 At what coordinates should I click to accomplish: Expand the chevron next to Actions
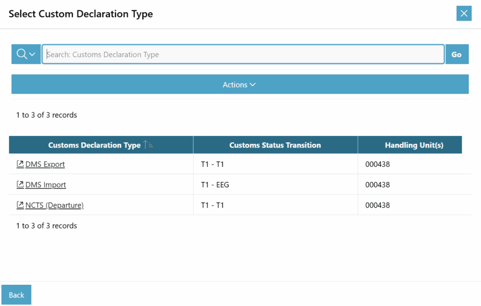click(x=253, y=85)
